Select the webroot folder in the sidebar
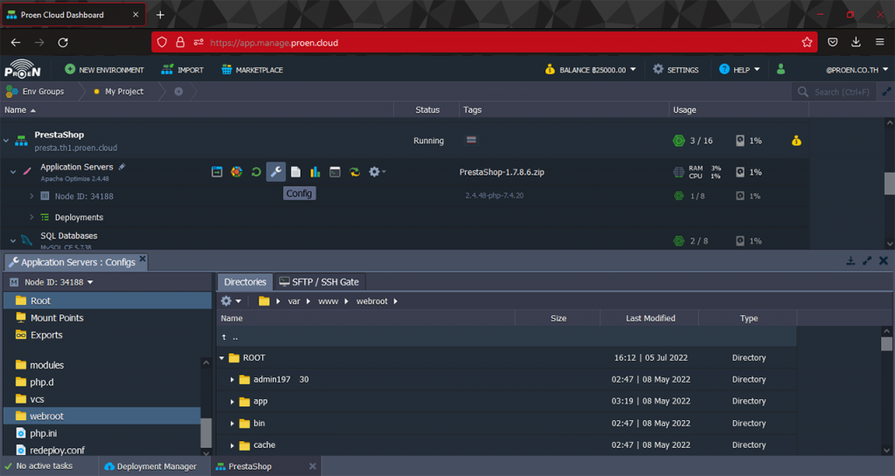This screenshot has height=476, width=895. [102, 416]
